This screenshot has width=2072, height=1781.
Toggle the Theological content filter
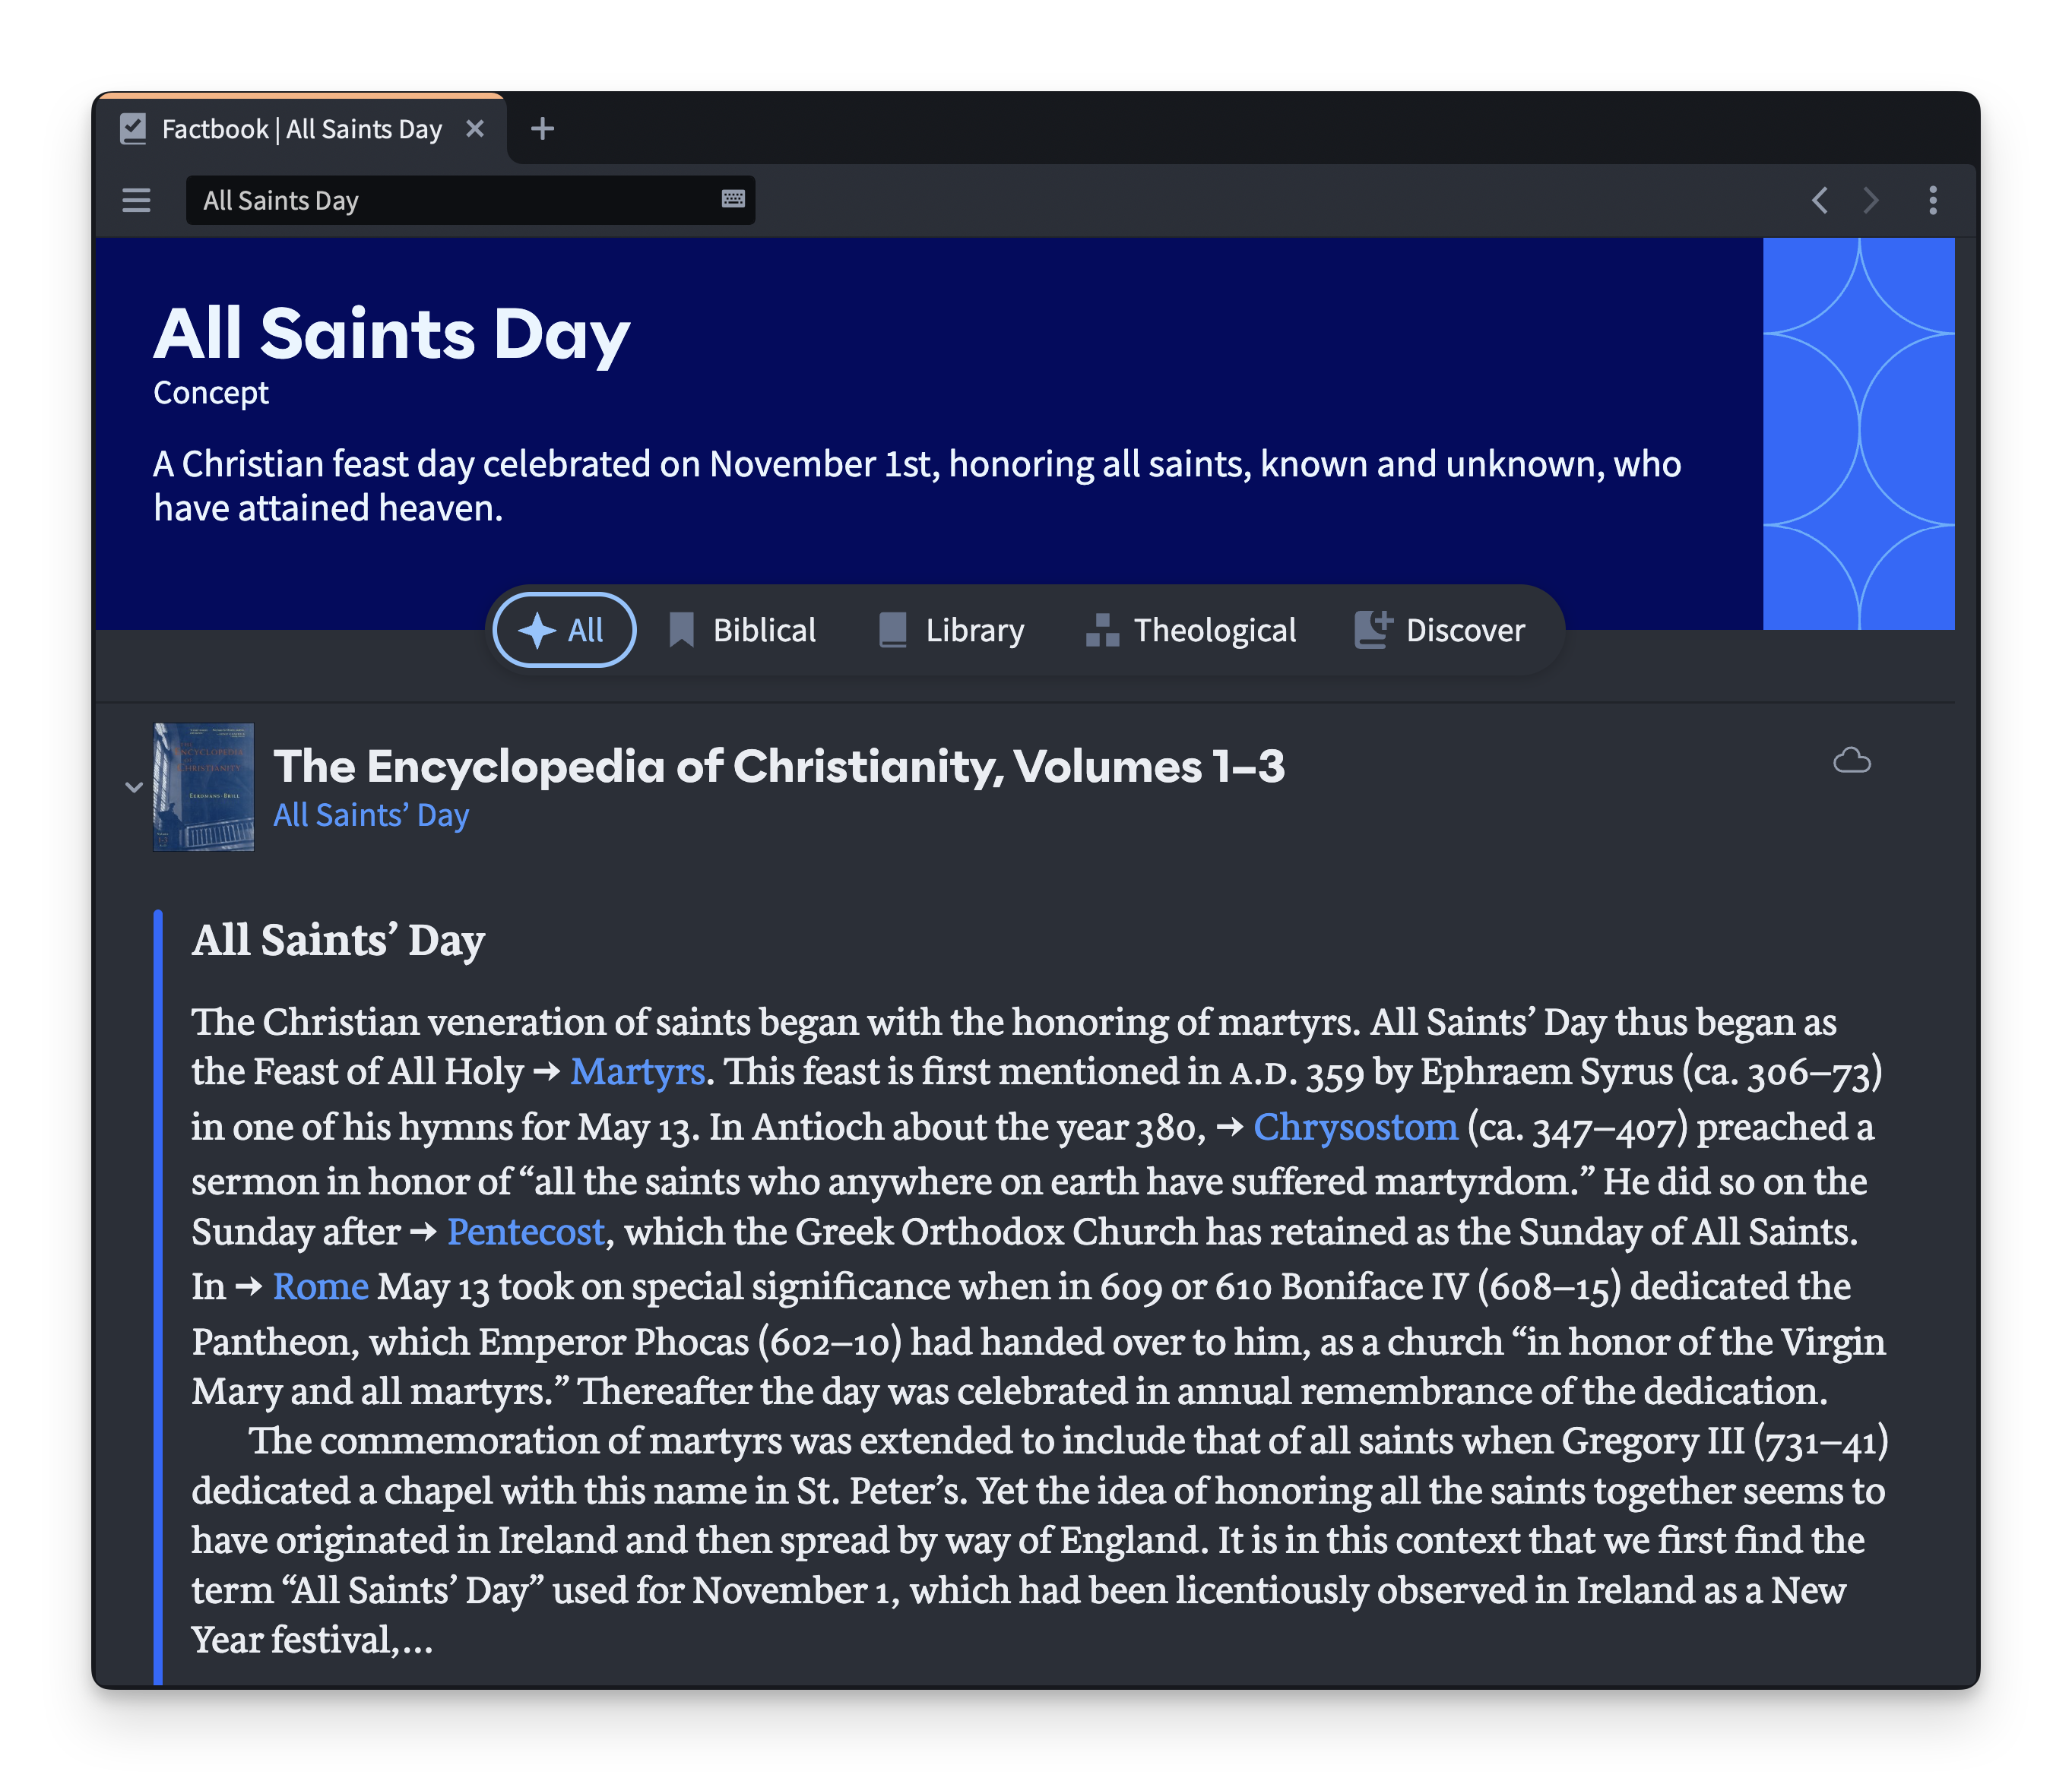1190,630
